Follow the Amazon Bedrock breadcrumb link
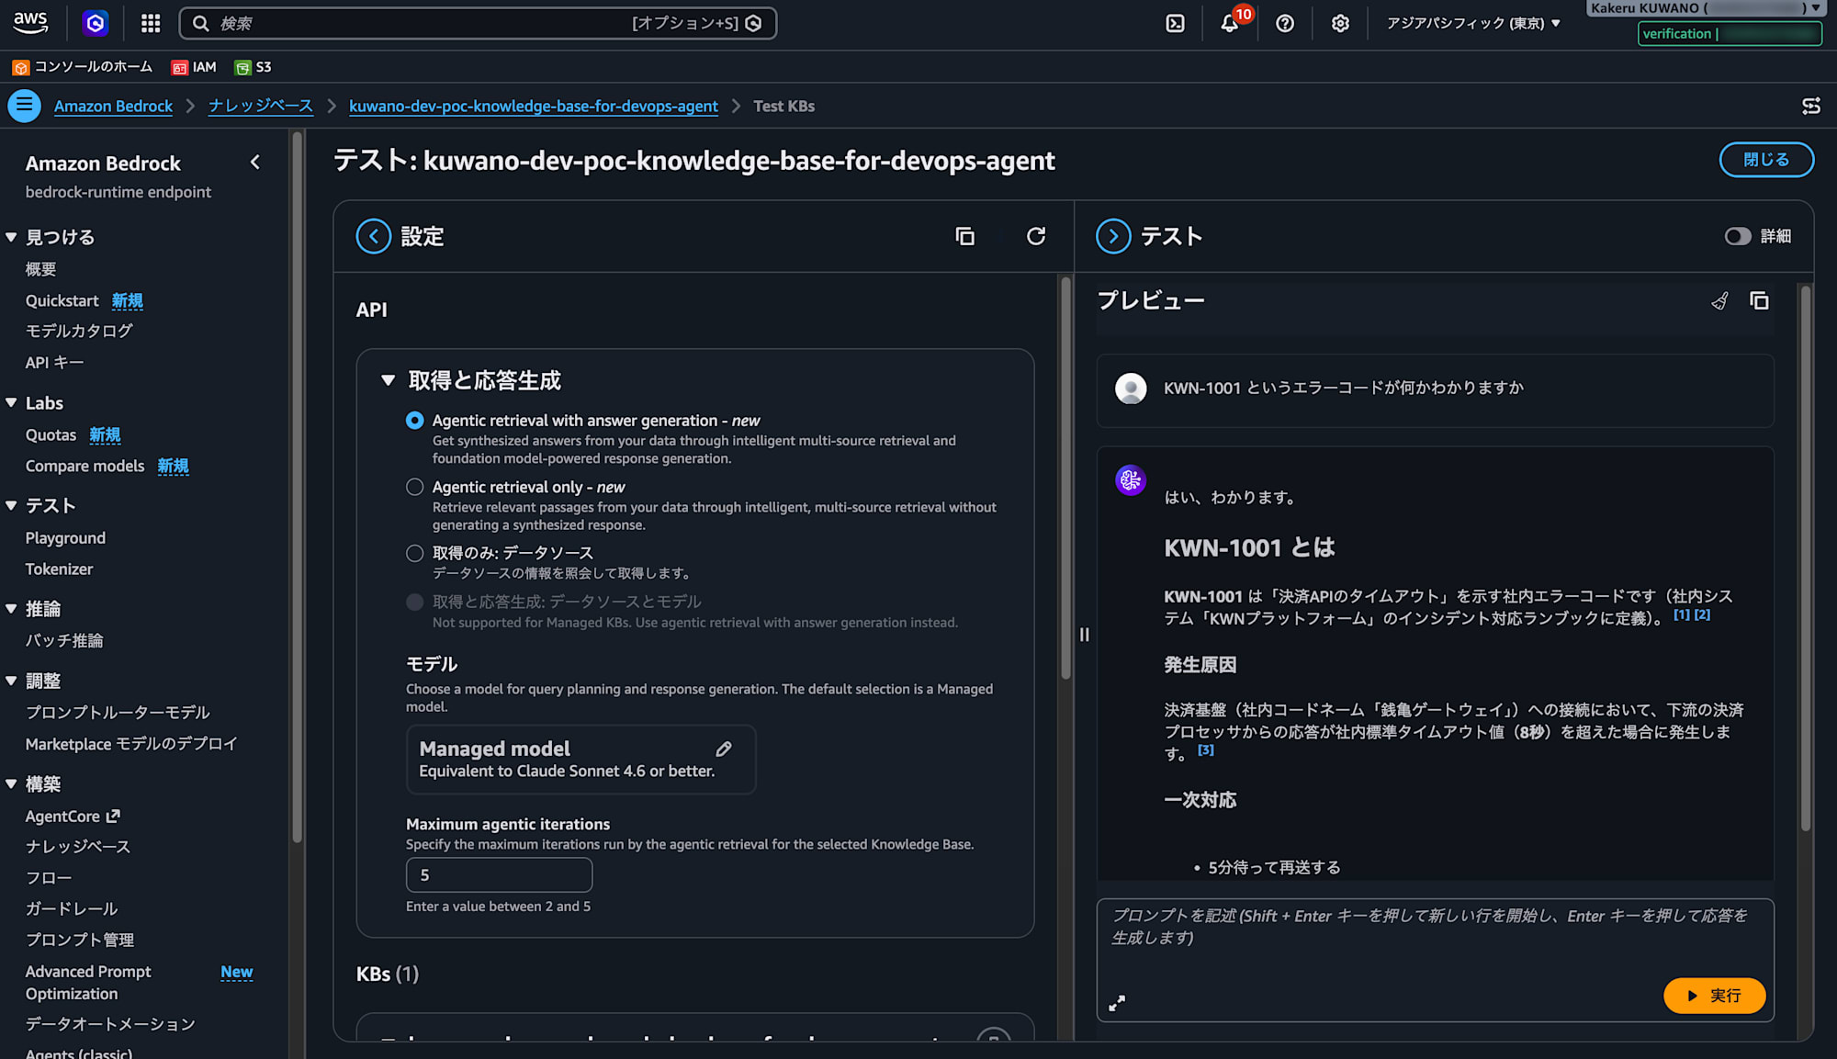 tap(113, 106)
